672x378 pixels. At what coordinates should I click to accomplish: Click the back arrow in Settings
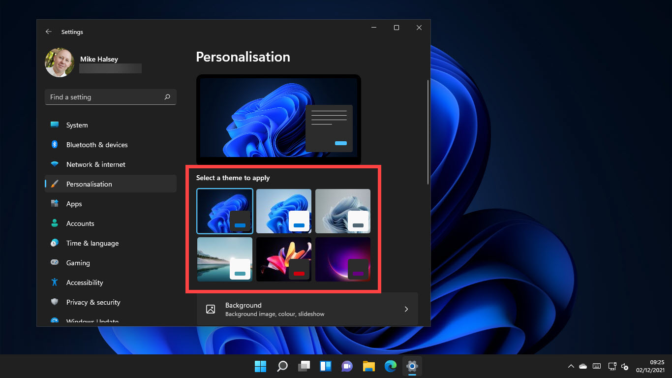pyautogui.click(x=48, y=31)
